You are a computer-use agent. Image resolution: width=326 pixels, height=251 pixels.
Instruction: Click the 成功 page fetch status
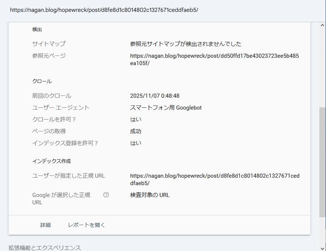(136, 131)
